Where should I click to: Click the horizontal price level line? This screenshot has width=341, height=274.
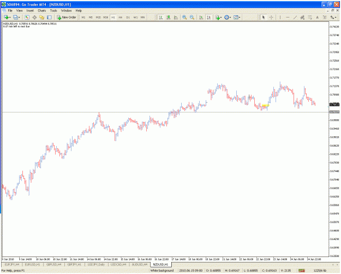click(165, 112)
